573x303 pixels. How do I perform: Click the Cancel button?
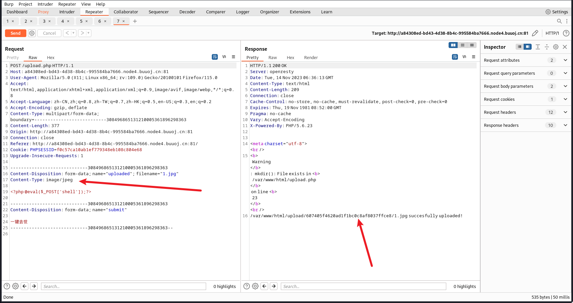coord(49,33)
